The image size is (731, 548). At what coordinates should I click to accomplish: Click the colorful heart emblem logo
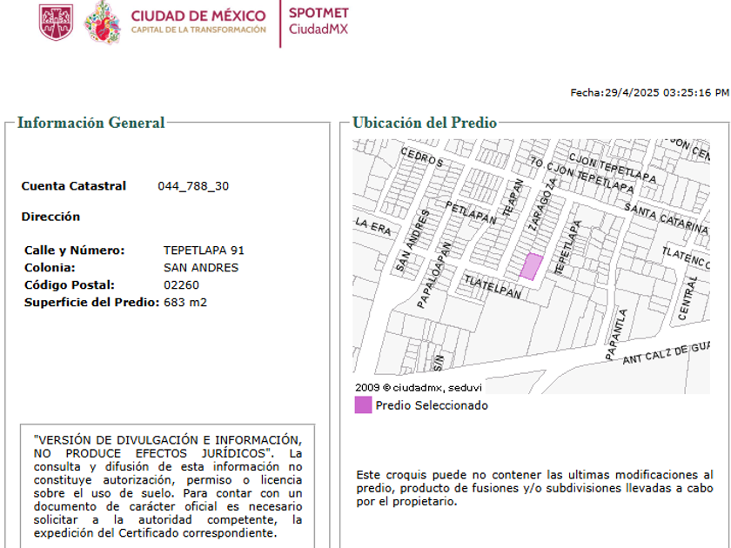pos(102,23)
